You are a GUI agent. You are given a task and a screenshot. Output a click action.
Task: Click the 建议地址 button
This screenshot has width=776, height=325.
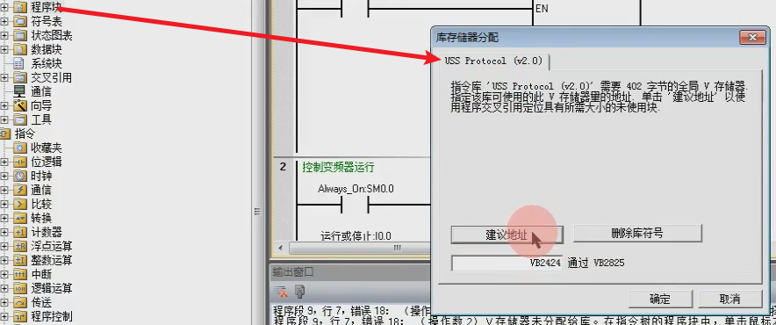click(507, 235)
